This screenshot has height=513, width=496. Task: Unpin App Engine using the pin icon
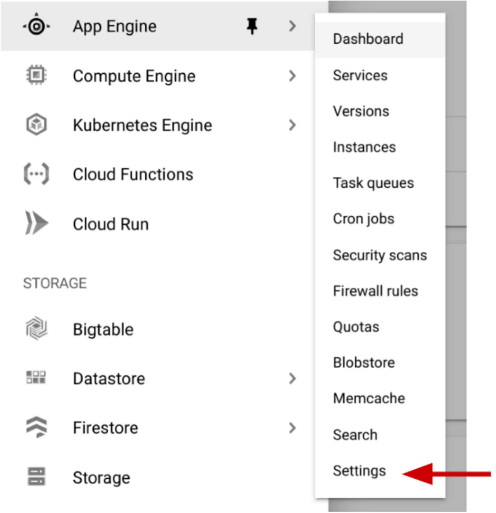[x=252, y=26]
